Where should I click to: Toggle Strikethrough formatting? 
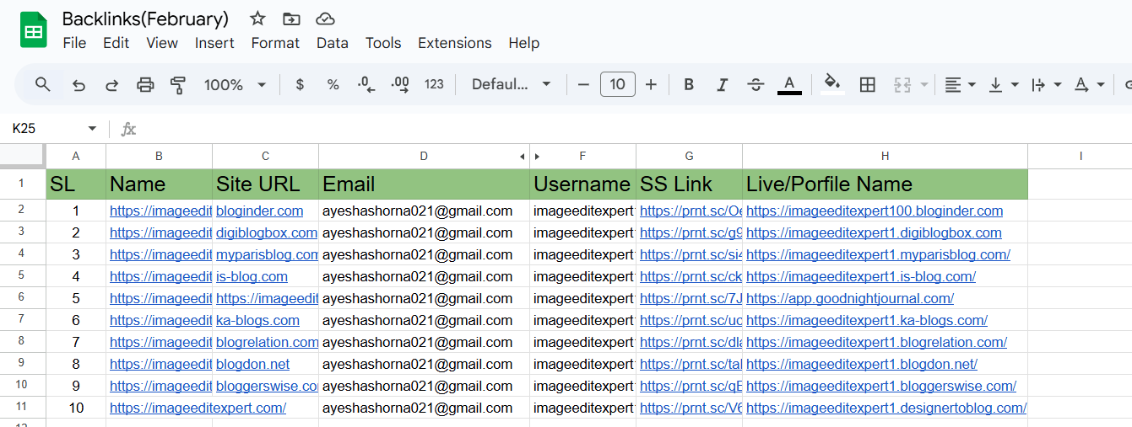[756, 84]
